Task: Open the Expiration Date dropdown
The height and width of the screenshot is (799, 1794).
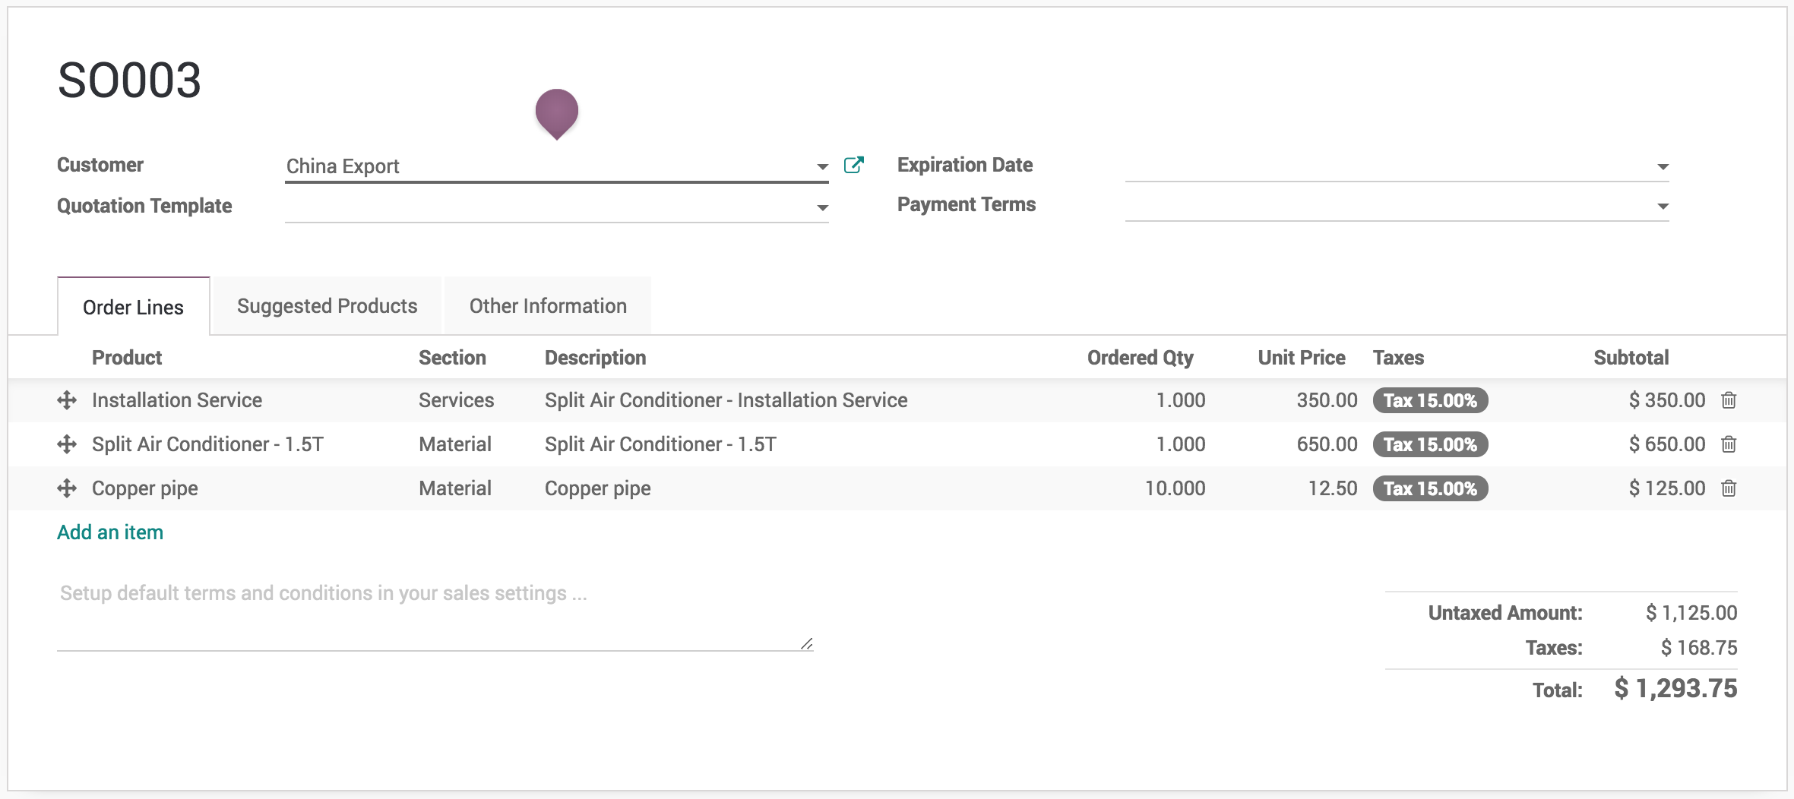Action: 1663,166
